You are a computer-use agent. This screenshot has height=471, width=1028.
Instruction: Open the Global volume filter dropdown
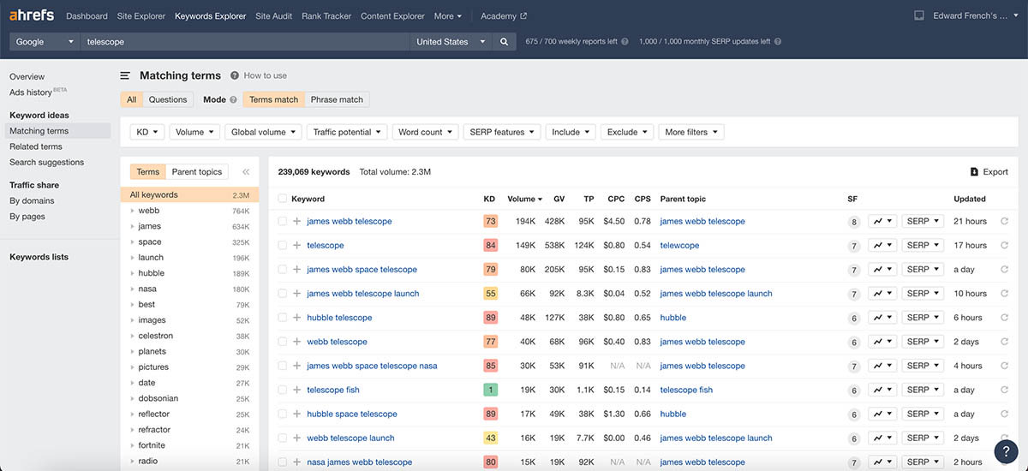tap(263, 132)
